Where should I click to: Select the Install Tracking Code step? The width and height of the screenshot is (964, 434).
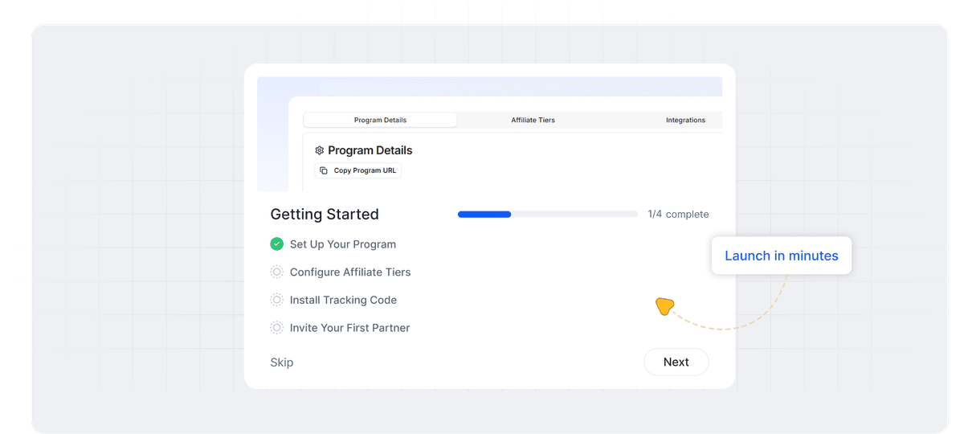343,301
